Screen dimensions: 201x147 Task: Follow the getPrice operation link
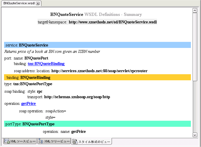coord(29,103)
